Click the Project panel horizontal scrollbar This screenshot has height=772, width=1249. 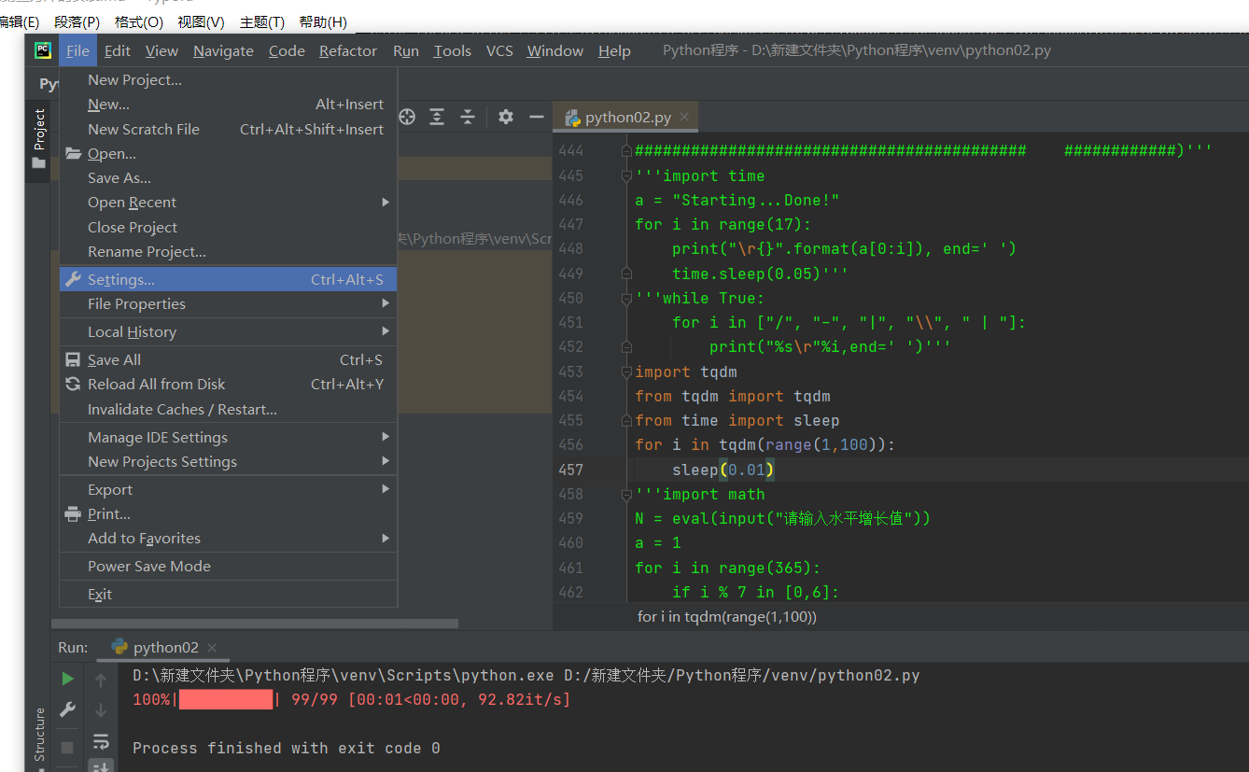pos(255,624)
